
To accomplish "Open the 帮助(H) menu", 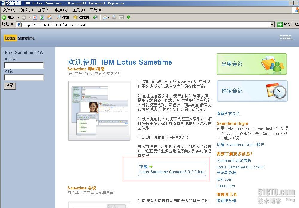I will click(96, 10).
